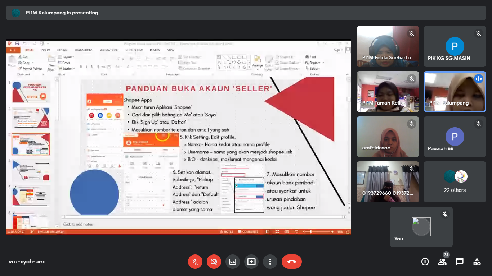Viewport: 492px width, 276px height.
Task: Open the DESIGN tab in PowerPoint
Action: tap(62, 50)
